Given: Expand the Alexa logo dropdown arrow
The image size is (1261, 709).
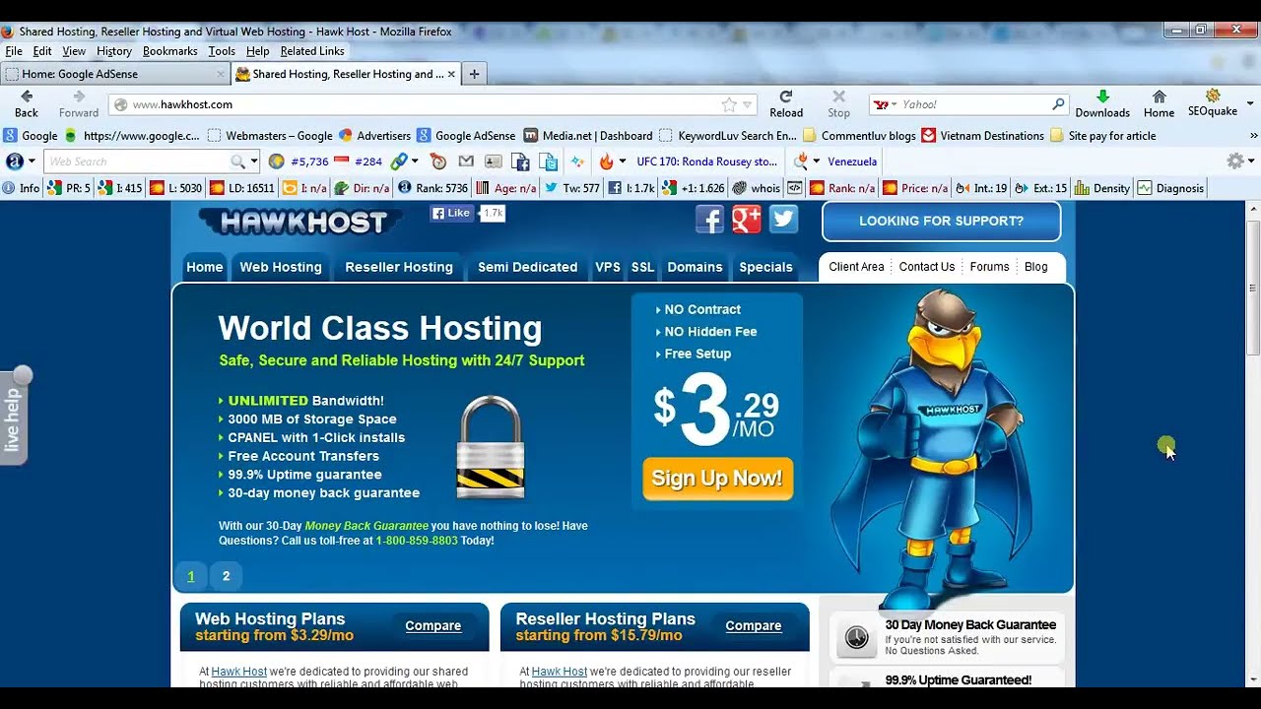Looking at the screenshot, I should [x=32, y=161].
